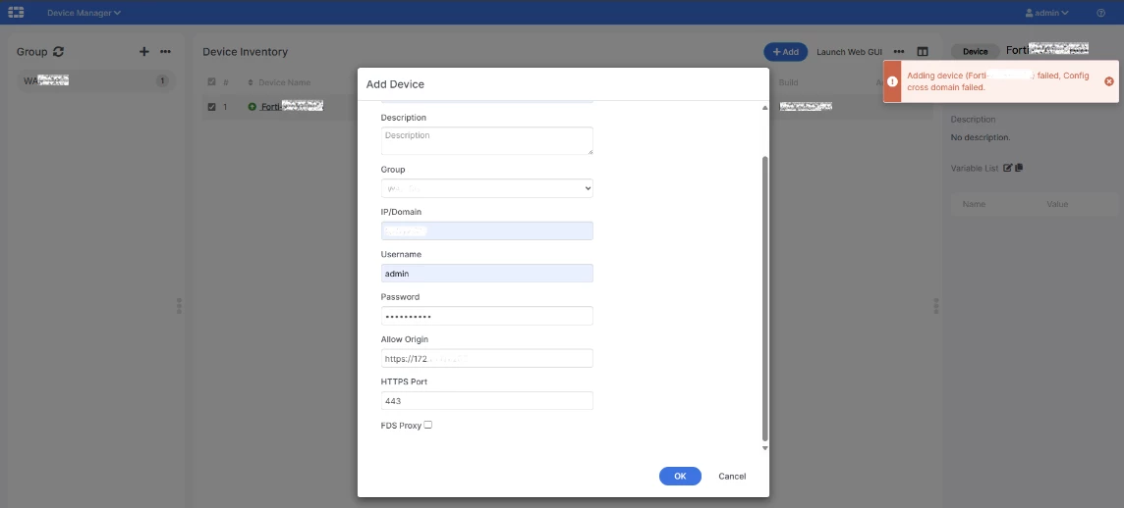
Task: Click the green status icon of the device
Action: click(253, 107)
